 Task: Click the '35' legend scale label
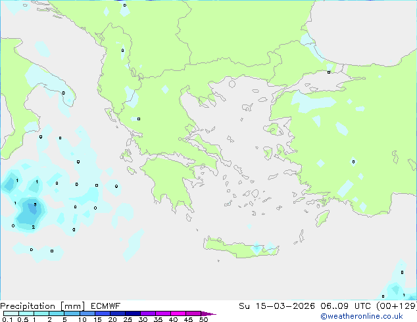(158, 319)
